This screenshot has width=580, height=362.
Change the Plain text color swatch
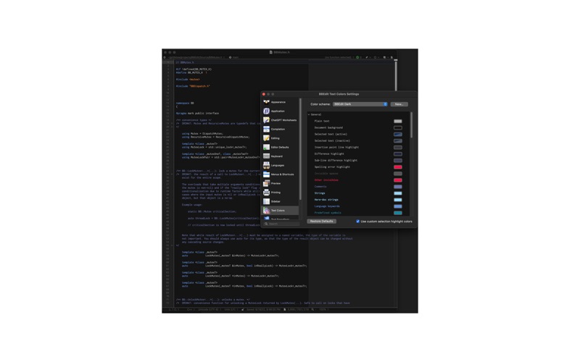coord(397,121)
